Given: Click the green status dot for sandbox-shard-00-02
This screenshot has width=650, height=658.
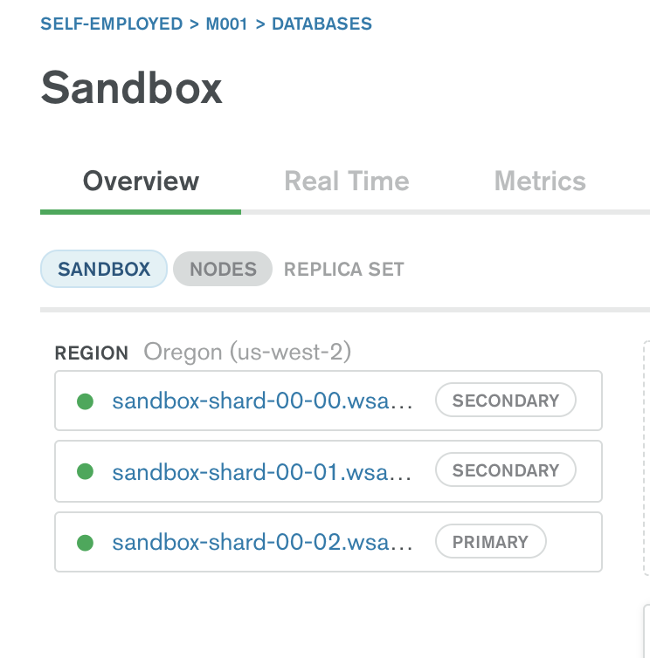Looking at the screenshot, I should [x=85, y=543].
